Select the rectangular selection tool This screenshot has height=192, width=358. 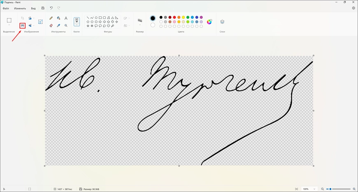(x=9, y=20)
